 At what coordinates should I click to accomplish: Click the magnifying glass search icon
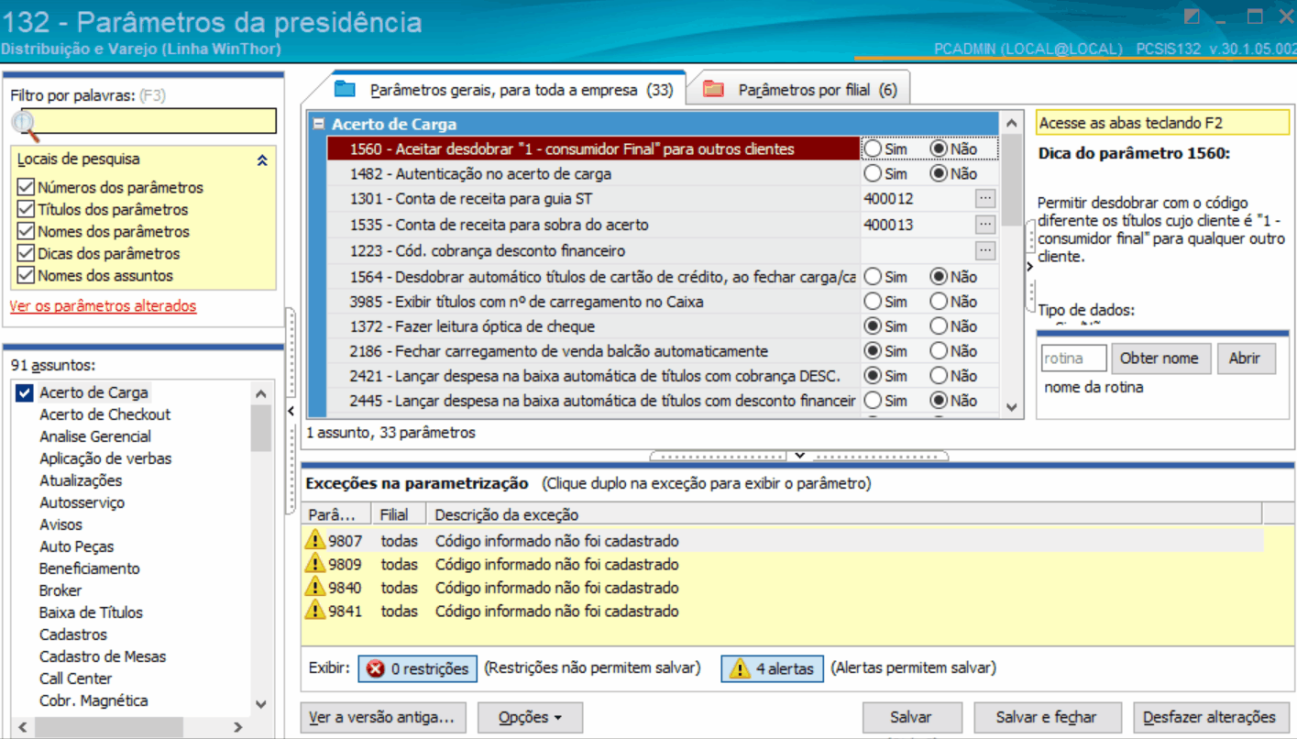26,126
